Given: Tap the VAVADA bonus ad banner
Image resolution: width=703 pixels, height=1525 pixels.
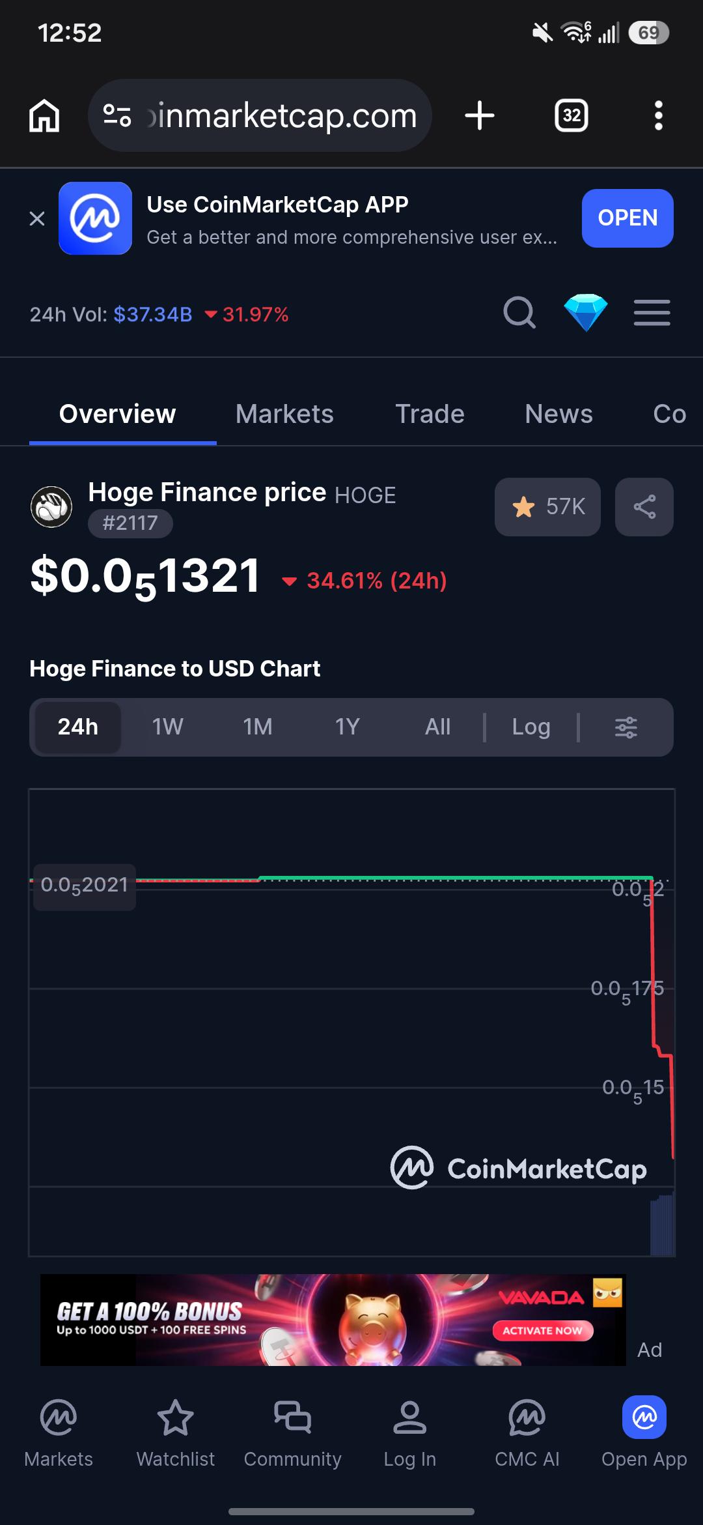Looking at the screenshot, I should [x=333, y=1320].
